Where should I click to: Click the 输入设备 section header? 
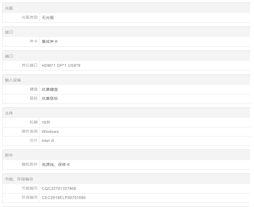click(x=13, y=80)
